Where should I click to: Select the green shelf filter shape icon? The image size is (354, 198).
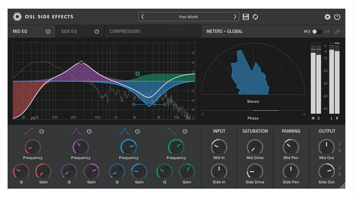[172, 131]
